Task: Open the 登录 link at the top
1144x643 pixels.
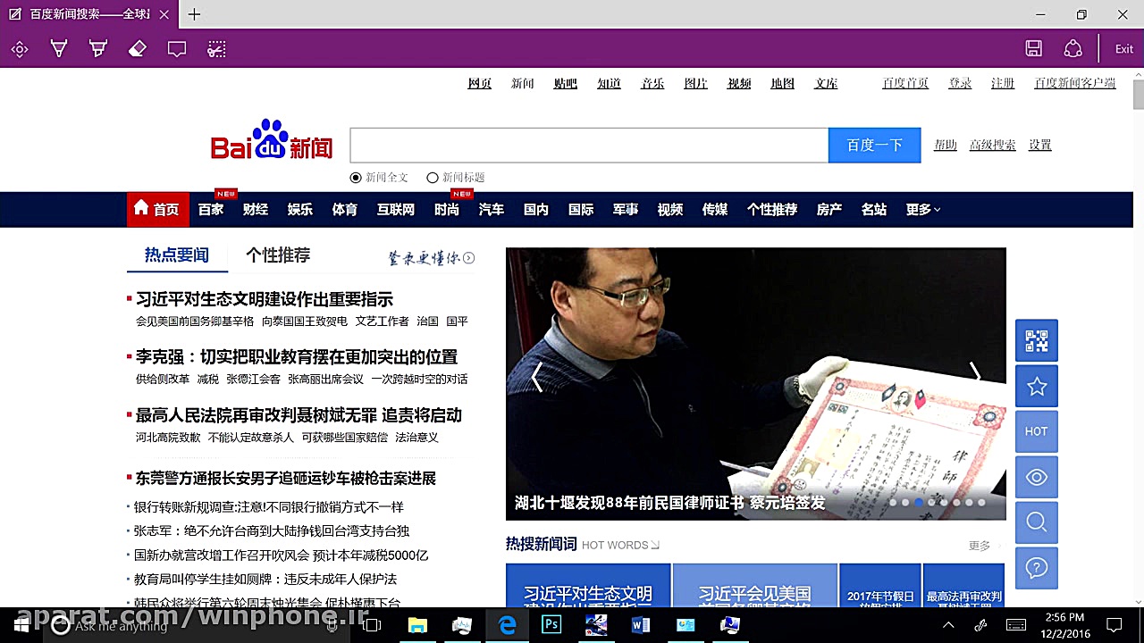Action: tap(961, 83)
